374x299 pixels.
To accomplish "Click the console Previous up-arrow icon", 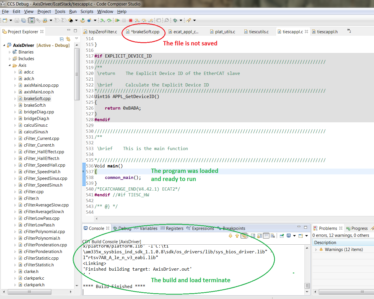I will [x=237, y=236].
